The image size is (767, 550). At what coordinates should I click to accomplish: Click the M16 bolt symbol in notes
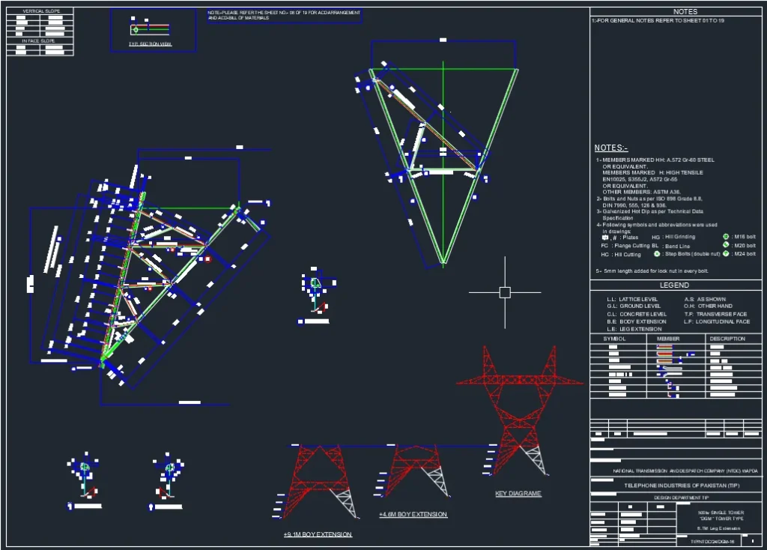pyautogui.click(x=726, y=237)
